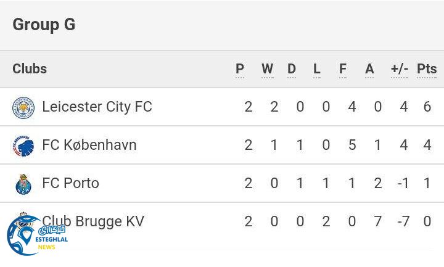This screenshot has height=267, width=444.
Task: Select the Club Brugge KV club name
Action: 94,221
